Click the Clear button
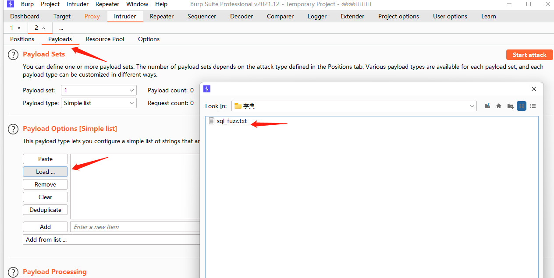The width and height of the screenshot is (554, 278). [45, 197]
